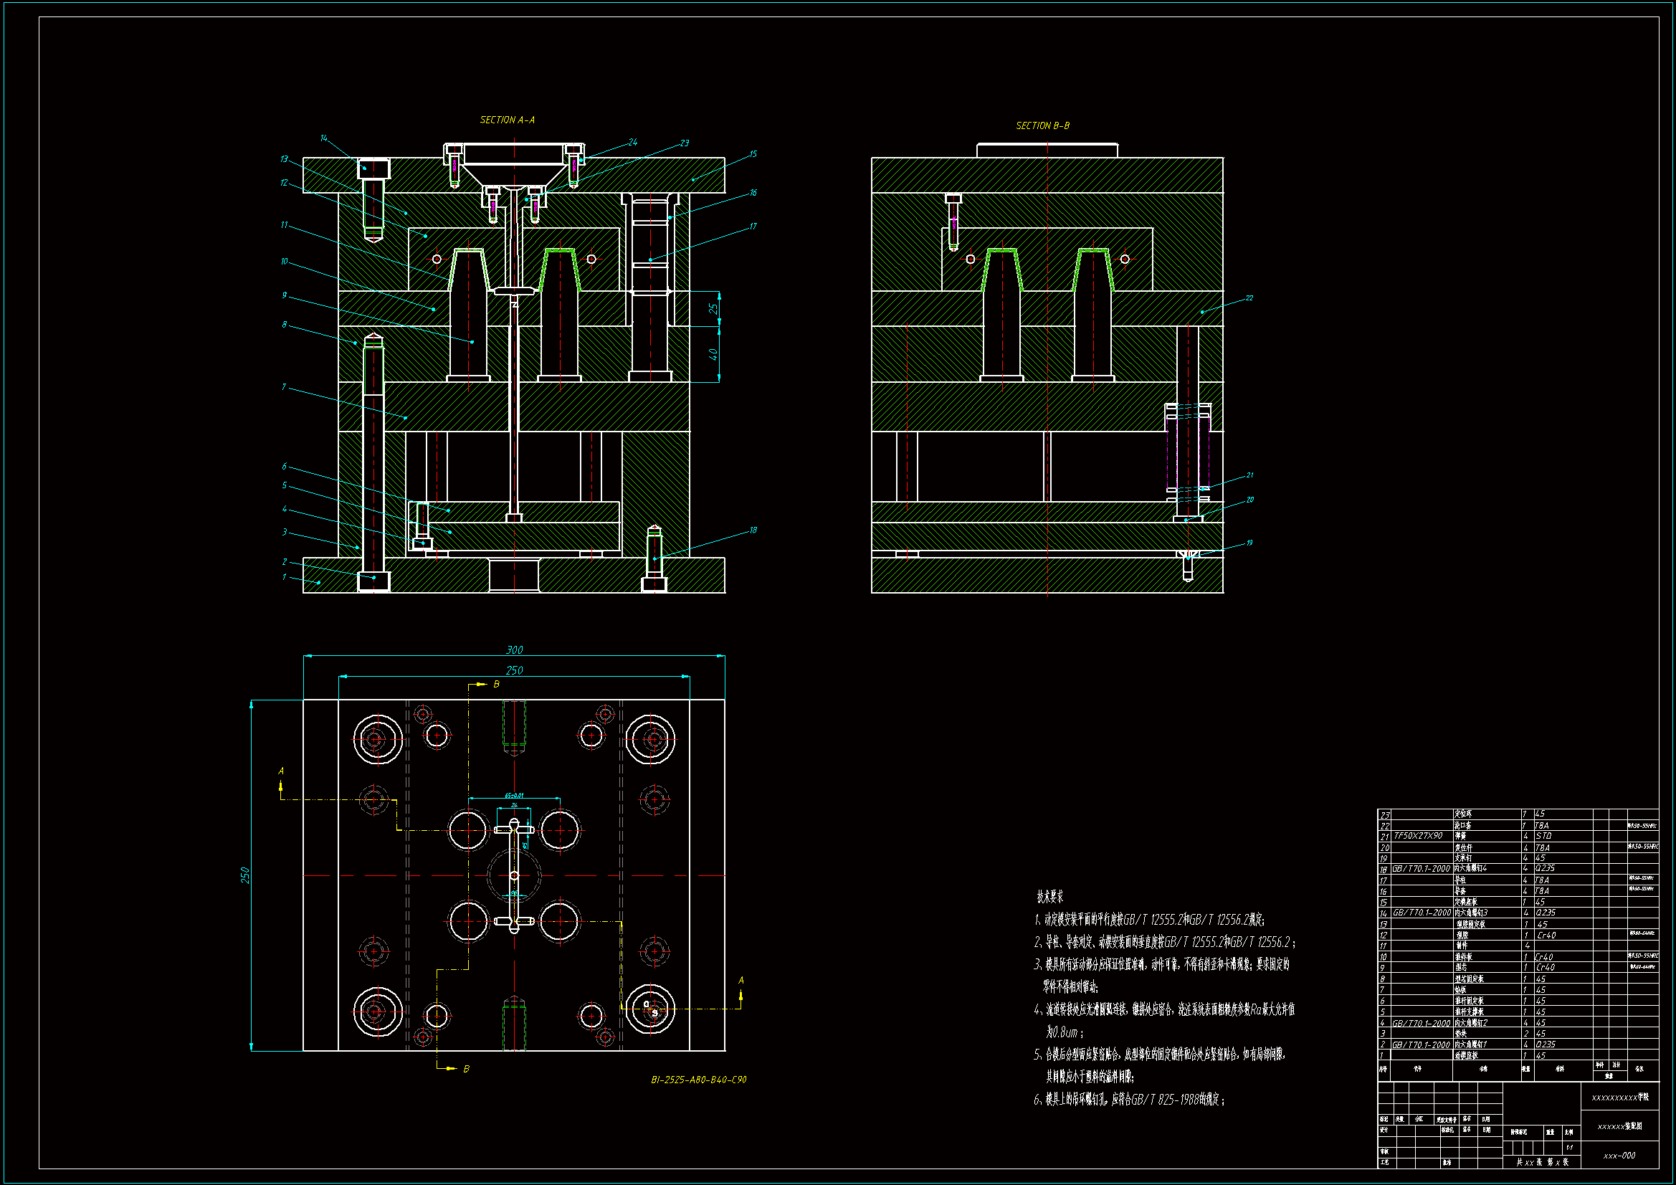The image size is (1676, 1185).
Task: Select the vertical 250 height dimension text
Action: [x=245, y=875]
